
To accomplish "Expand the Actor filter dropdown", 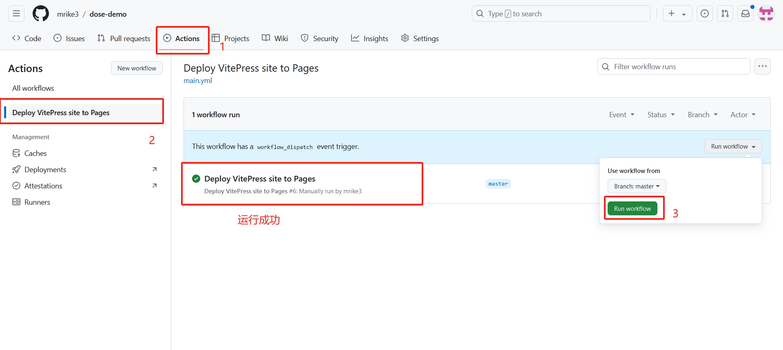I will (x=743, y=115).
